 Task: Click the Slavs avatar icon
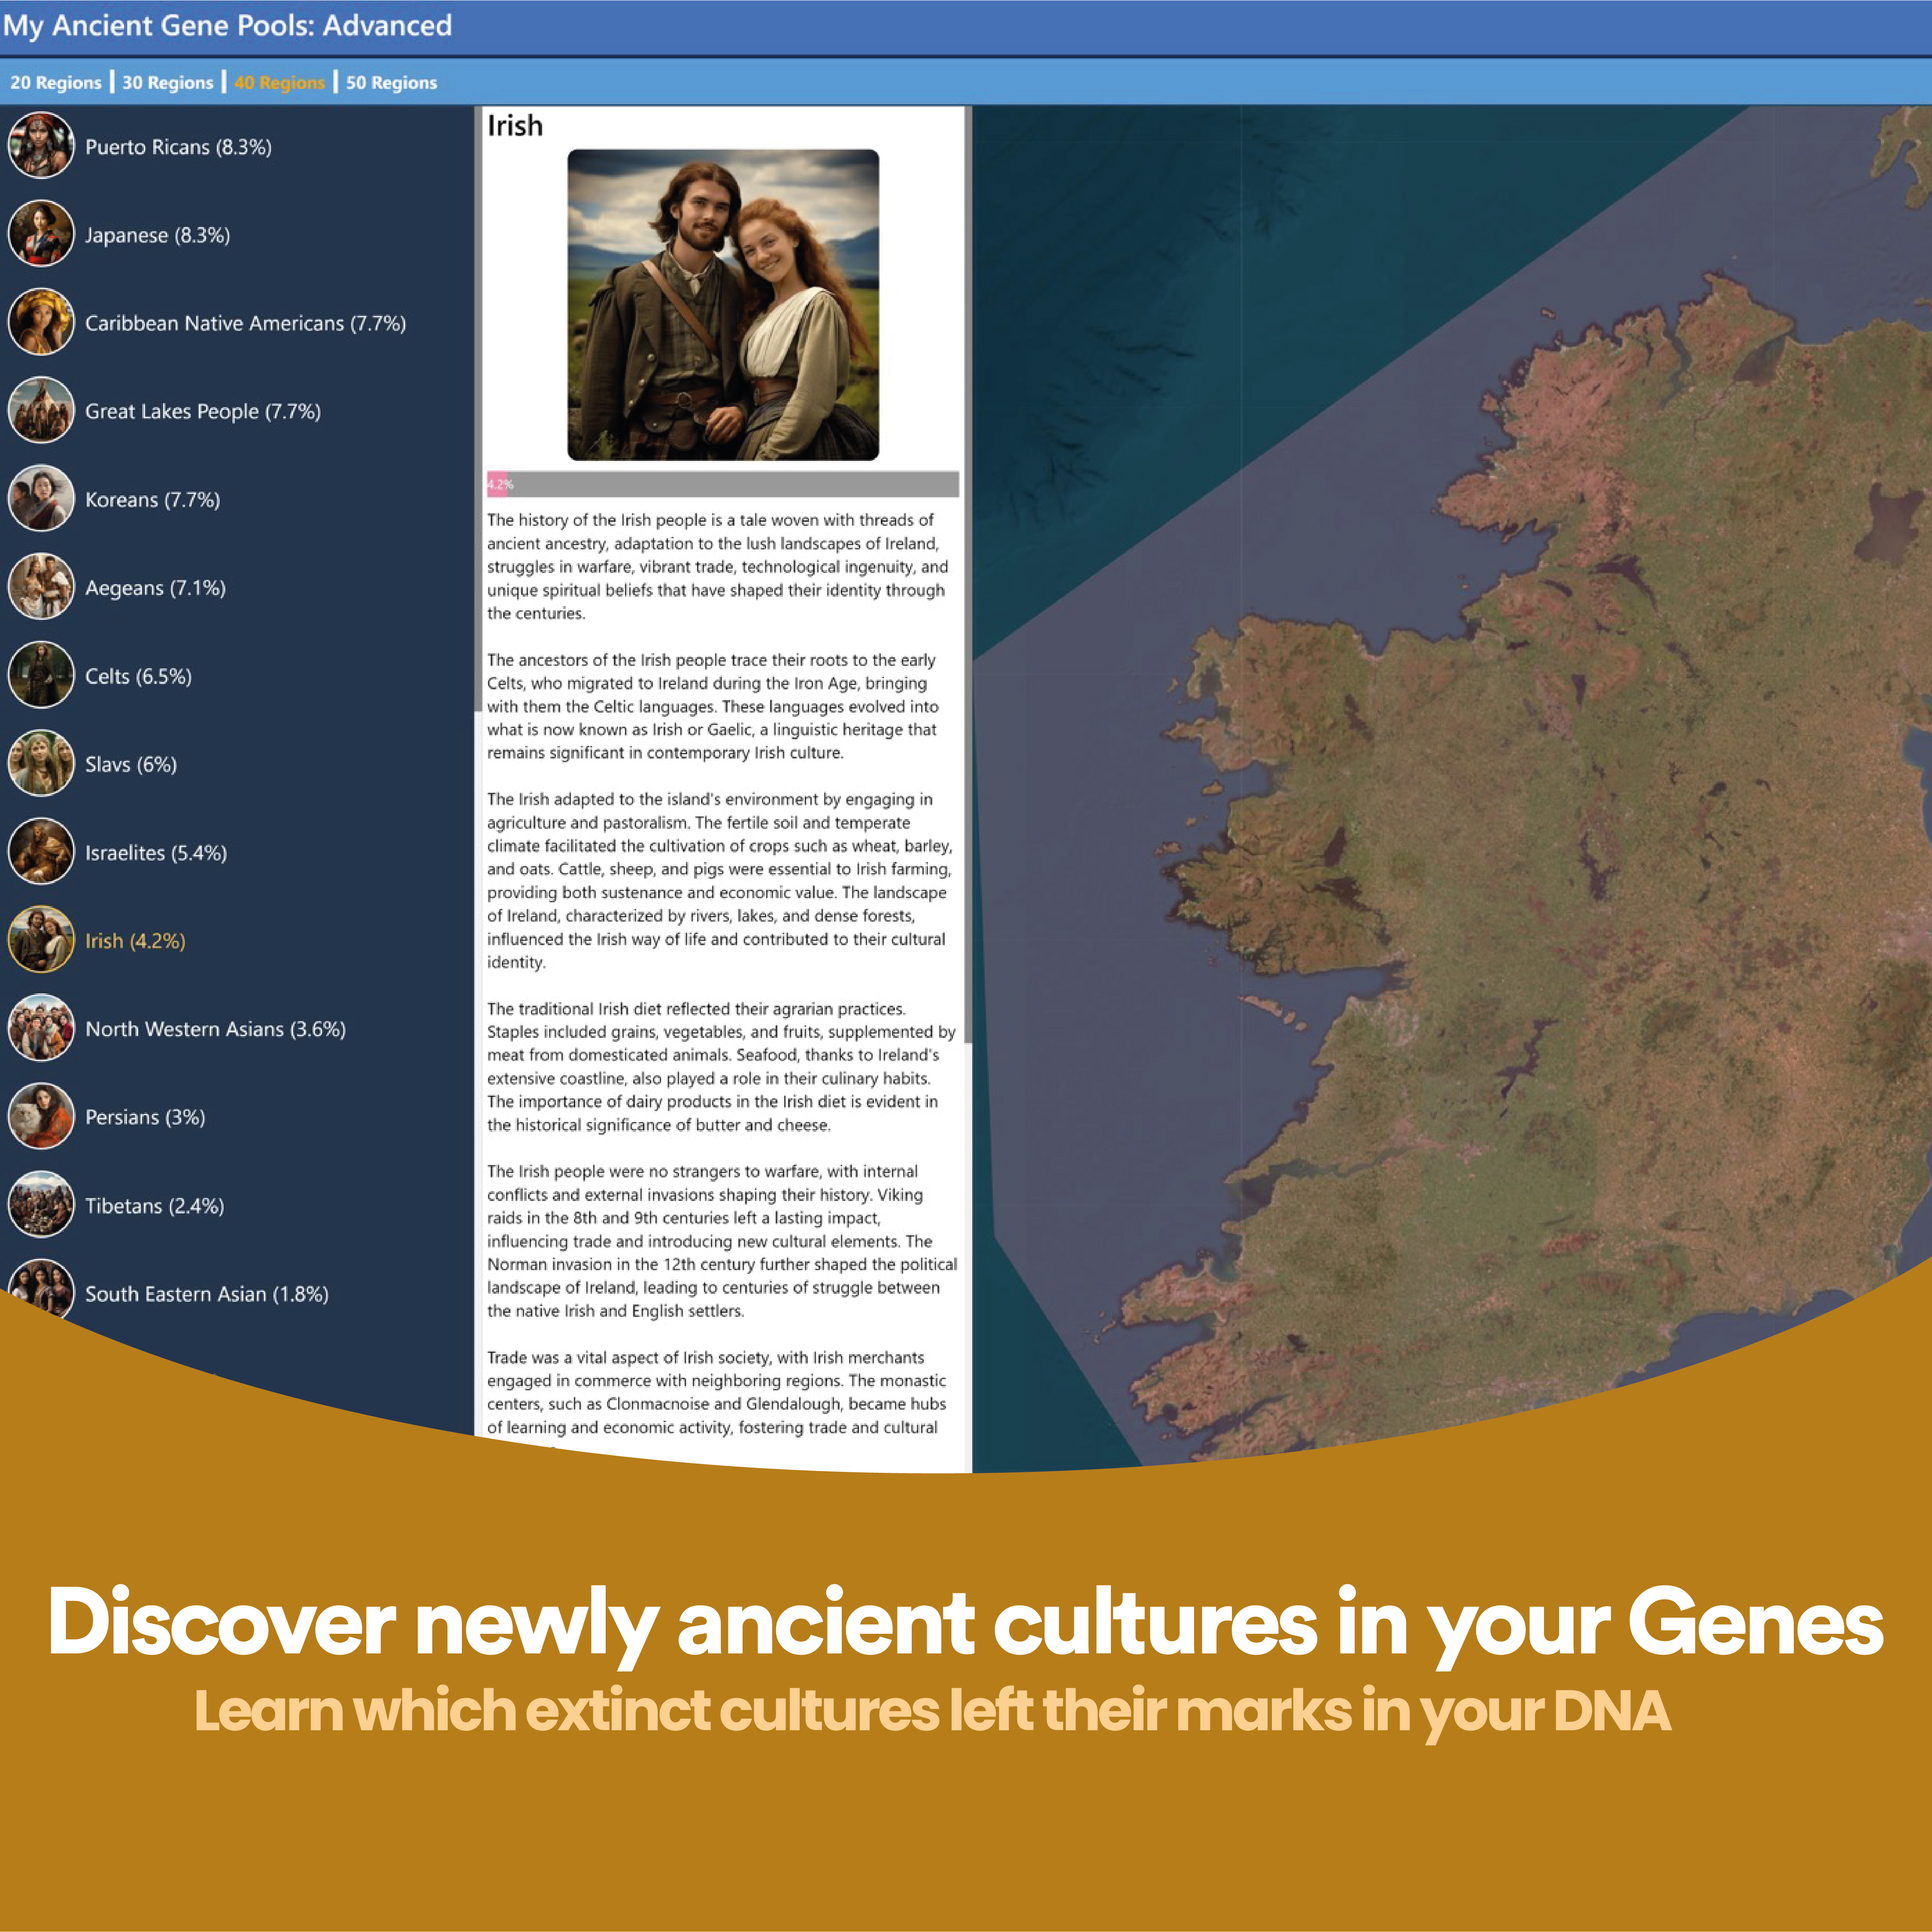click(41, 763)
